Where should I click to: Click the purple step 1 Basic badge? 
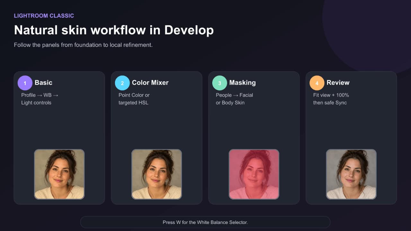point(25,83)
